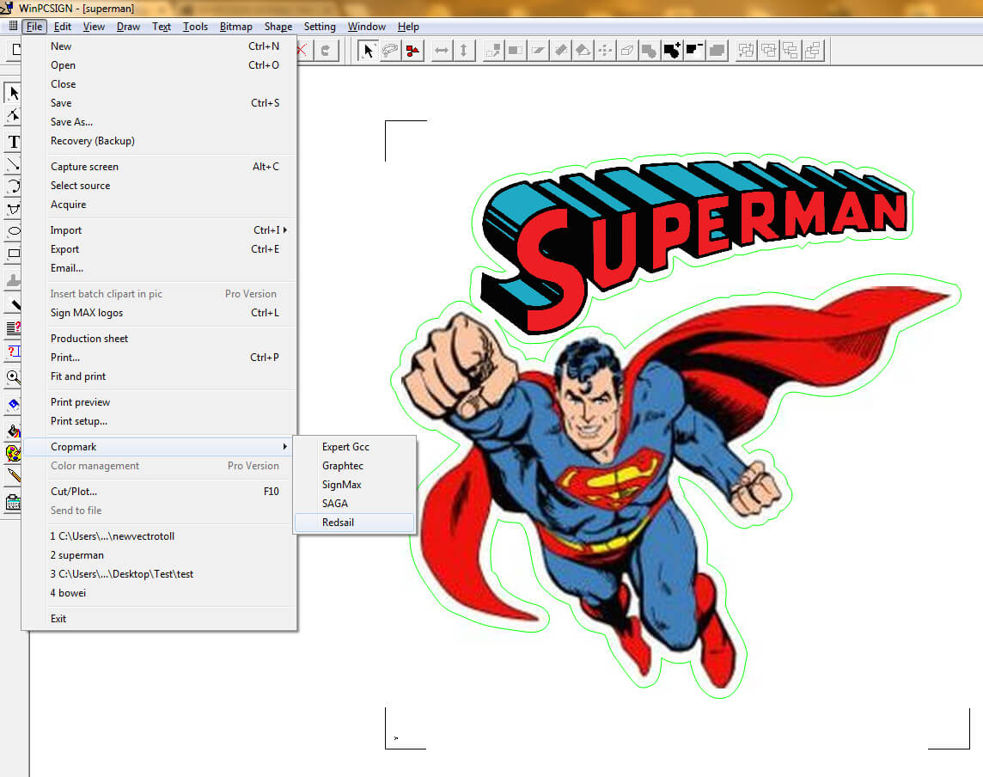Open the color palette icon
Viewport: 983px width, 777px height.
click(13, 452)
